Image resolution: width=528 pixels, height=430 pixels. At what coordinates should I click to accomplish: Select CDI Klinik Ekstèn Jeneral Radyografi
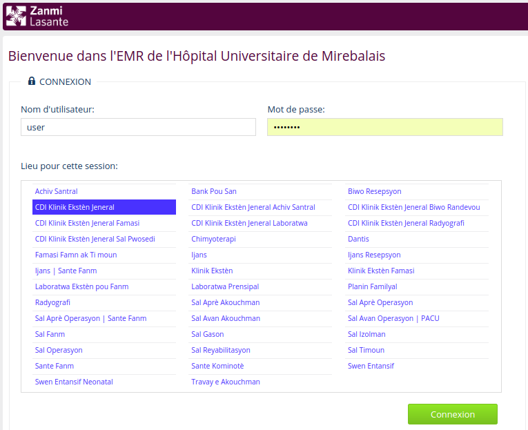coord(417,223)
